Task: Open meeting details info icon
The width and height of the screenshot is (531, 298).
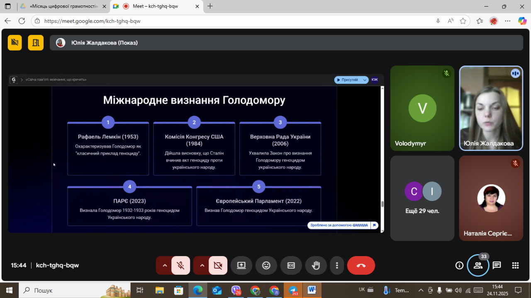Action: pyautogui.click(x=459, y=266)
